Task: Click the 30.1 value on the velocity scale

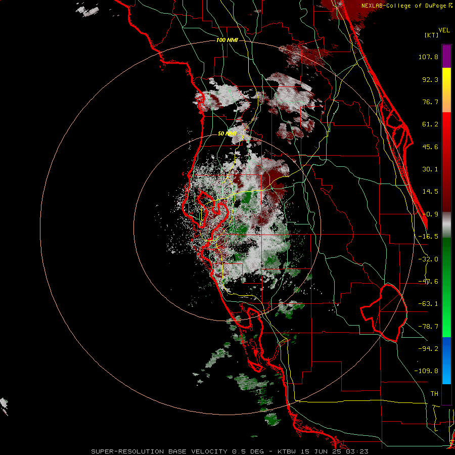Action: pyautogui.click(x=430, y=169)
